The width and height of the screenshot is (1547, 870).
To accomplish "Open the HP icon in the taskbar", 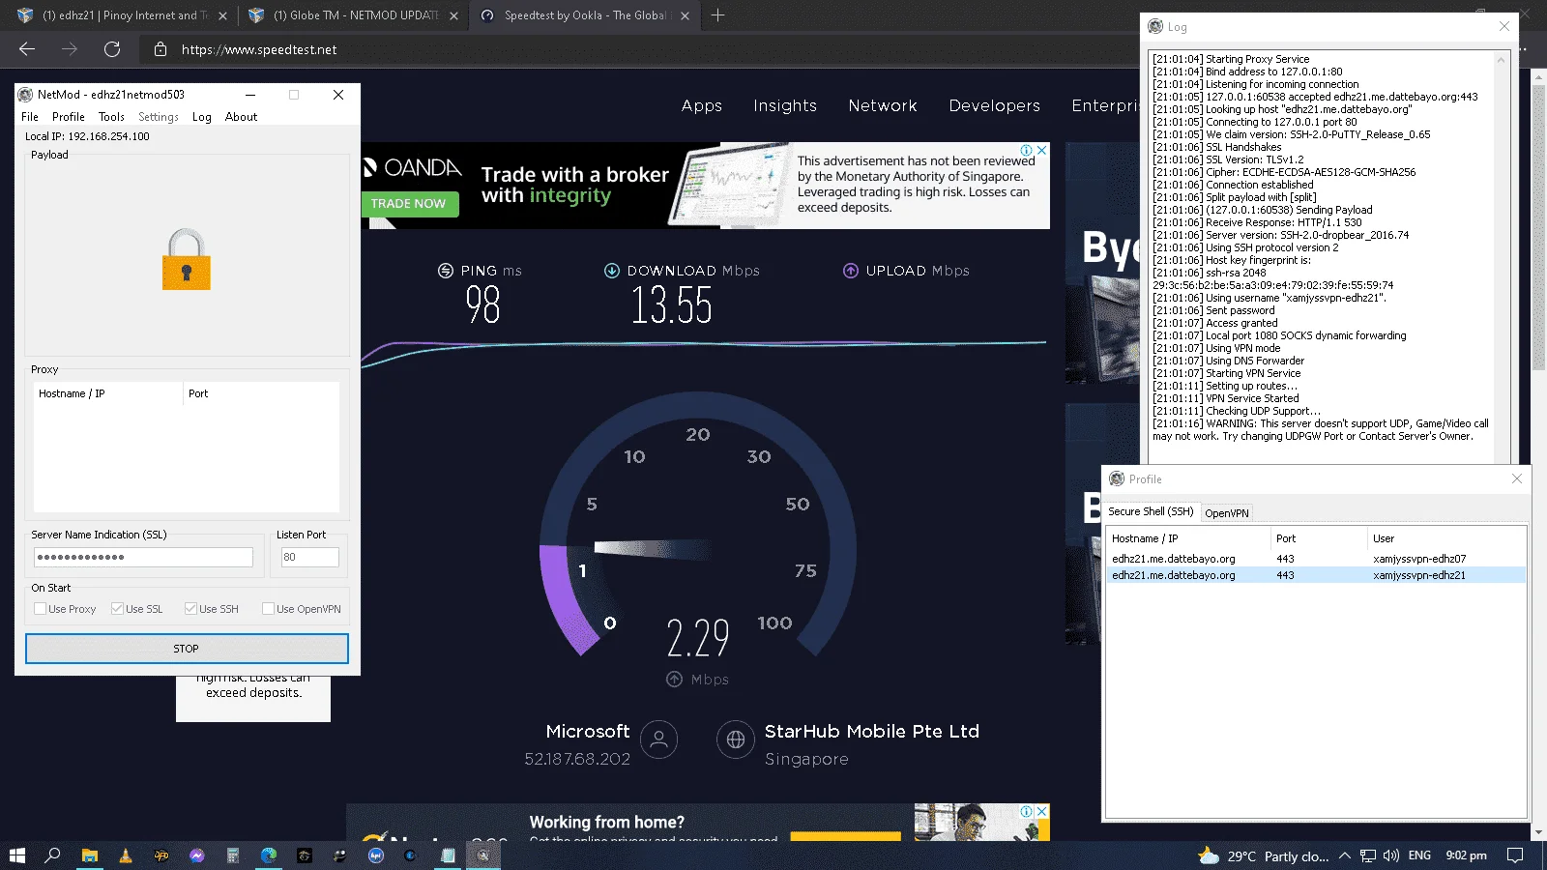I will pyautogui.click(x=376, y=855).
